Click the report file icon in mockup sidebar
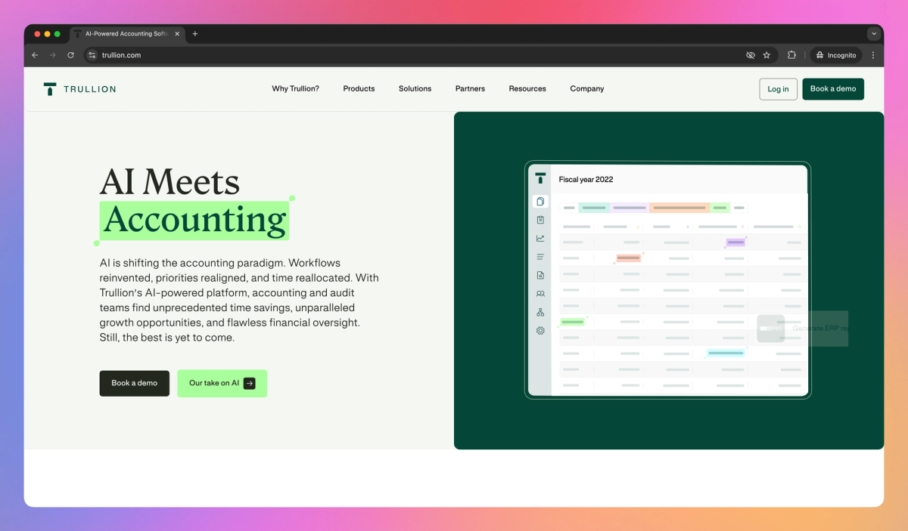Viewport: 908px width, 531px height. pos(540,275)
